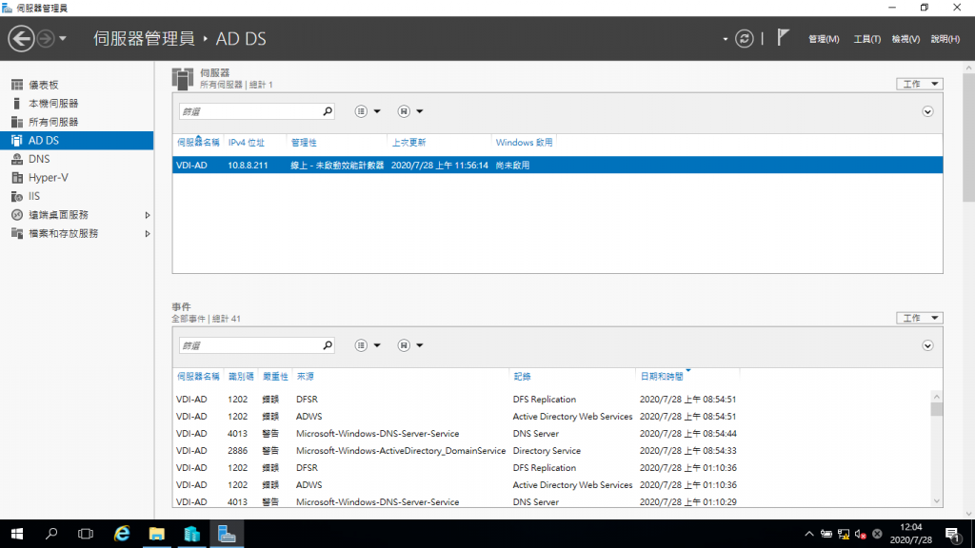Click the events filter input field
This screenshot has width=975, height=548.
coord(250,345)
